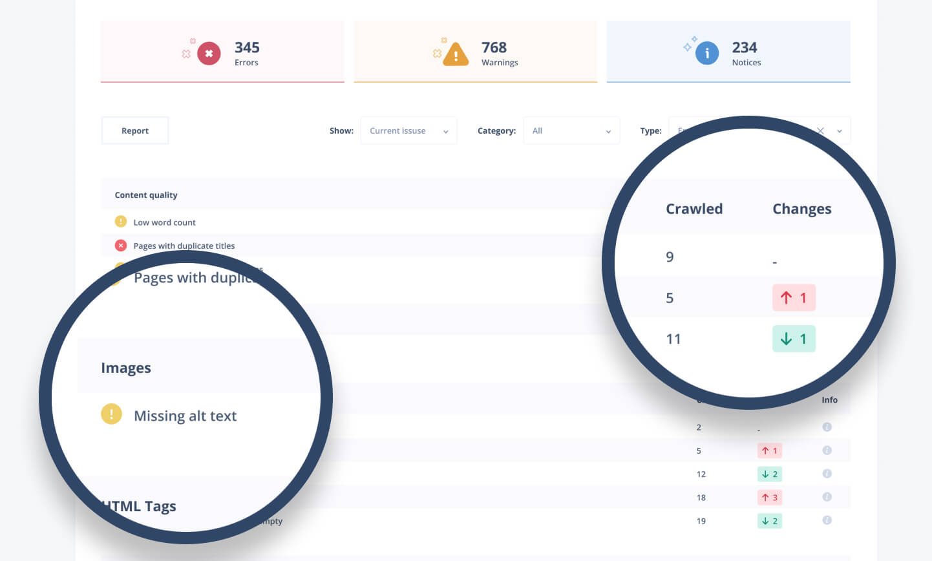Click the magnified green down 1 changes badge
Viewport: 932px width, 561px height.
tap(794, 339)
